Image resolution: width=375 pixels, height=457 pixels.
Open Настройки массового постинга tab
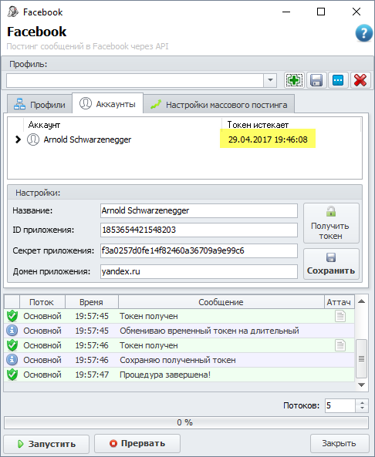click(219, 105)
